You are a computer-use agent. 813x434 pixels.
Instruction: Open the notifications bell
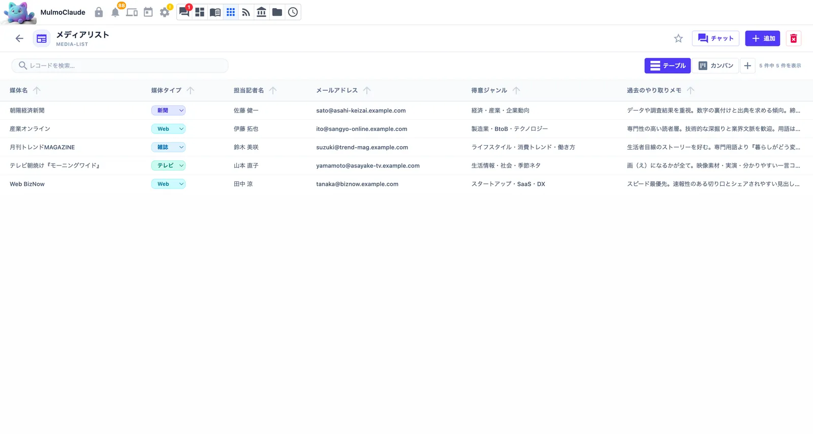115,12
